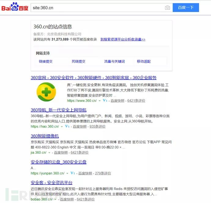Image resolution: width=211 pixels, height=203 pixels.
Task: Open 百度快照 for the hao.360.cn result
Action: 80,127
